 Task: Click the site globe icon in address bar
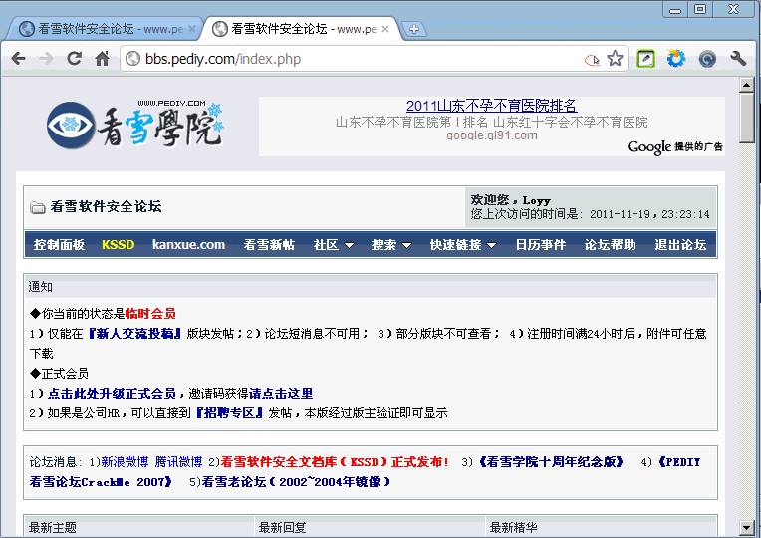[132, 59]
